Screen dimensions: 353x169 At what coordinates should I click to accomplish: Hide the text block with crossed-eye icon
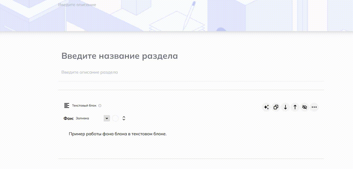tap(305, 107)
